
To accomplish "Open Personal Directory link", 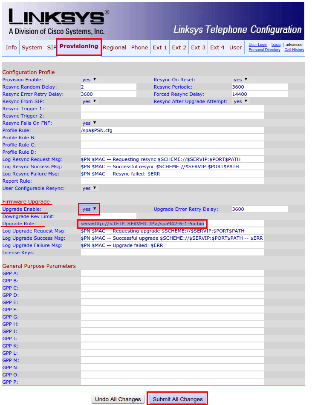I will 264,50.
